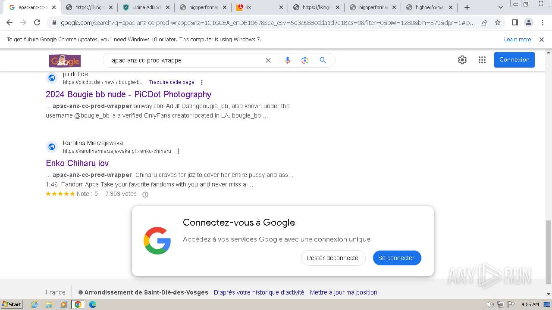This screenshot has width=552, height=310.
Task: Open more options for karolinamierzejewska.pl result
Action: point(178,151)
